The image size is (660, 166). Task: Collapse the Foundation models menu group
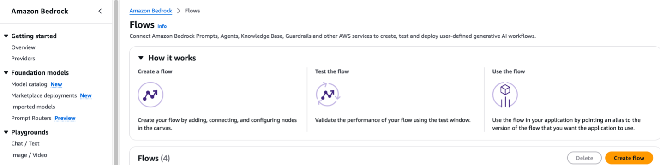tap(6, 73)
